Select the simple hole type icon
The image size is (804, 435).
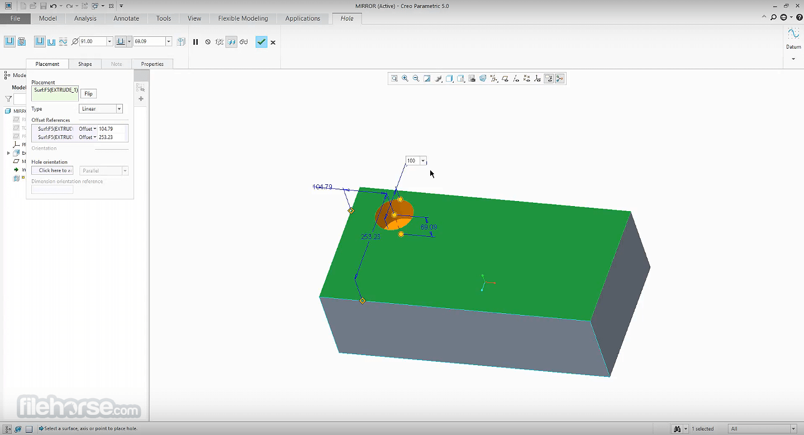[9, 41]
